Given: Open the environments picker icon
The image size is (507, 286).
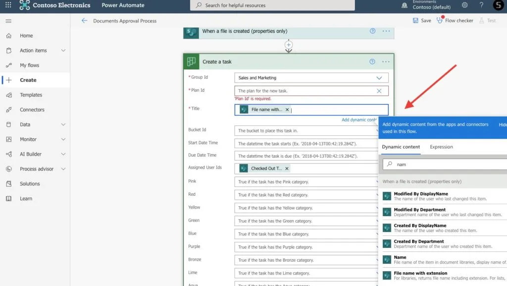Looking at the screenshot, I should coord(405,5).
